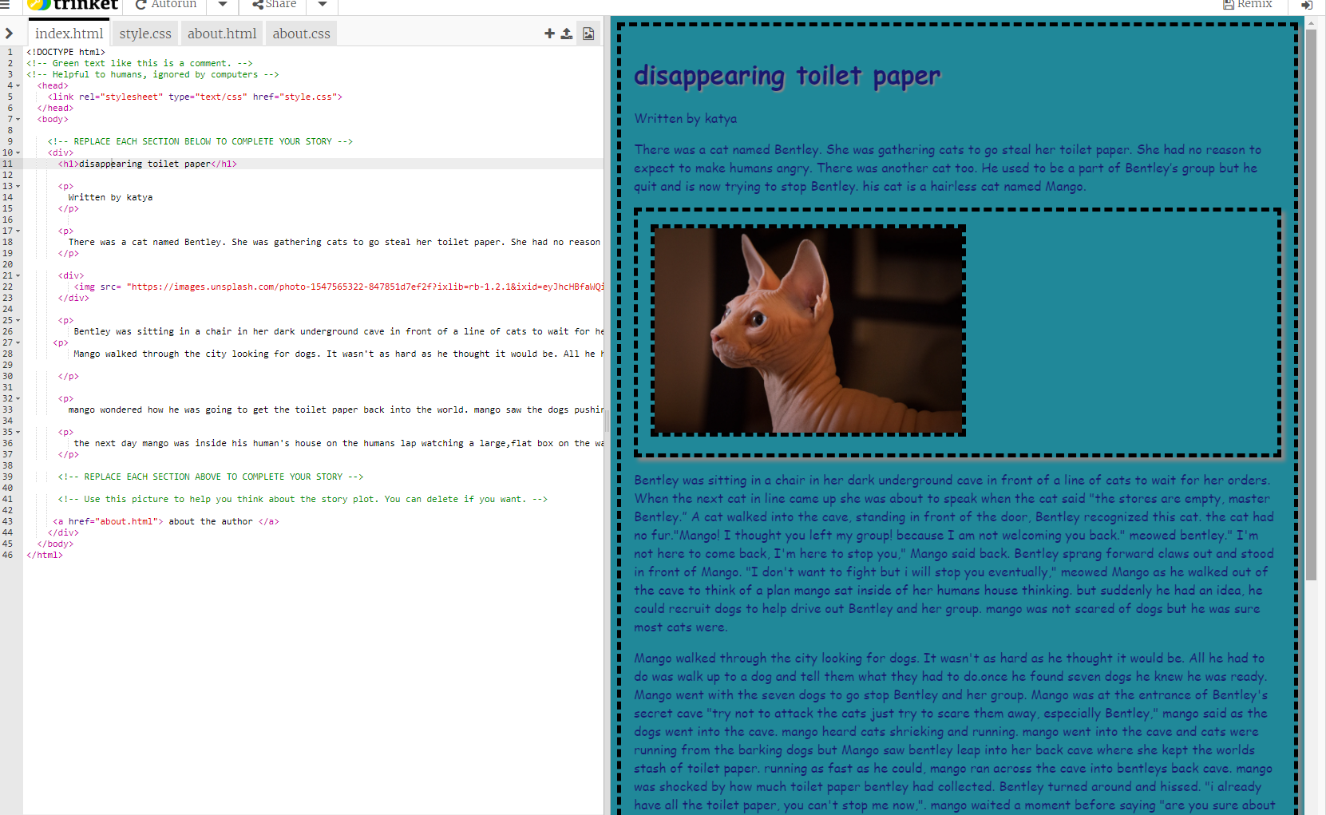Run the code with Autorun

[x=165, y=5]
